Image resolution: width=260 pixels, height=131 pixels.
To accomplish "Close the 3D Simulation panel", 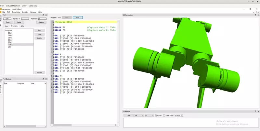I will click(258, 15).
